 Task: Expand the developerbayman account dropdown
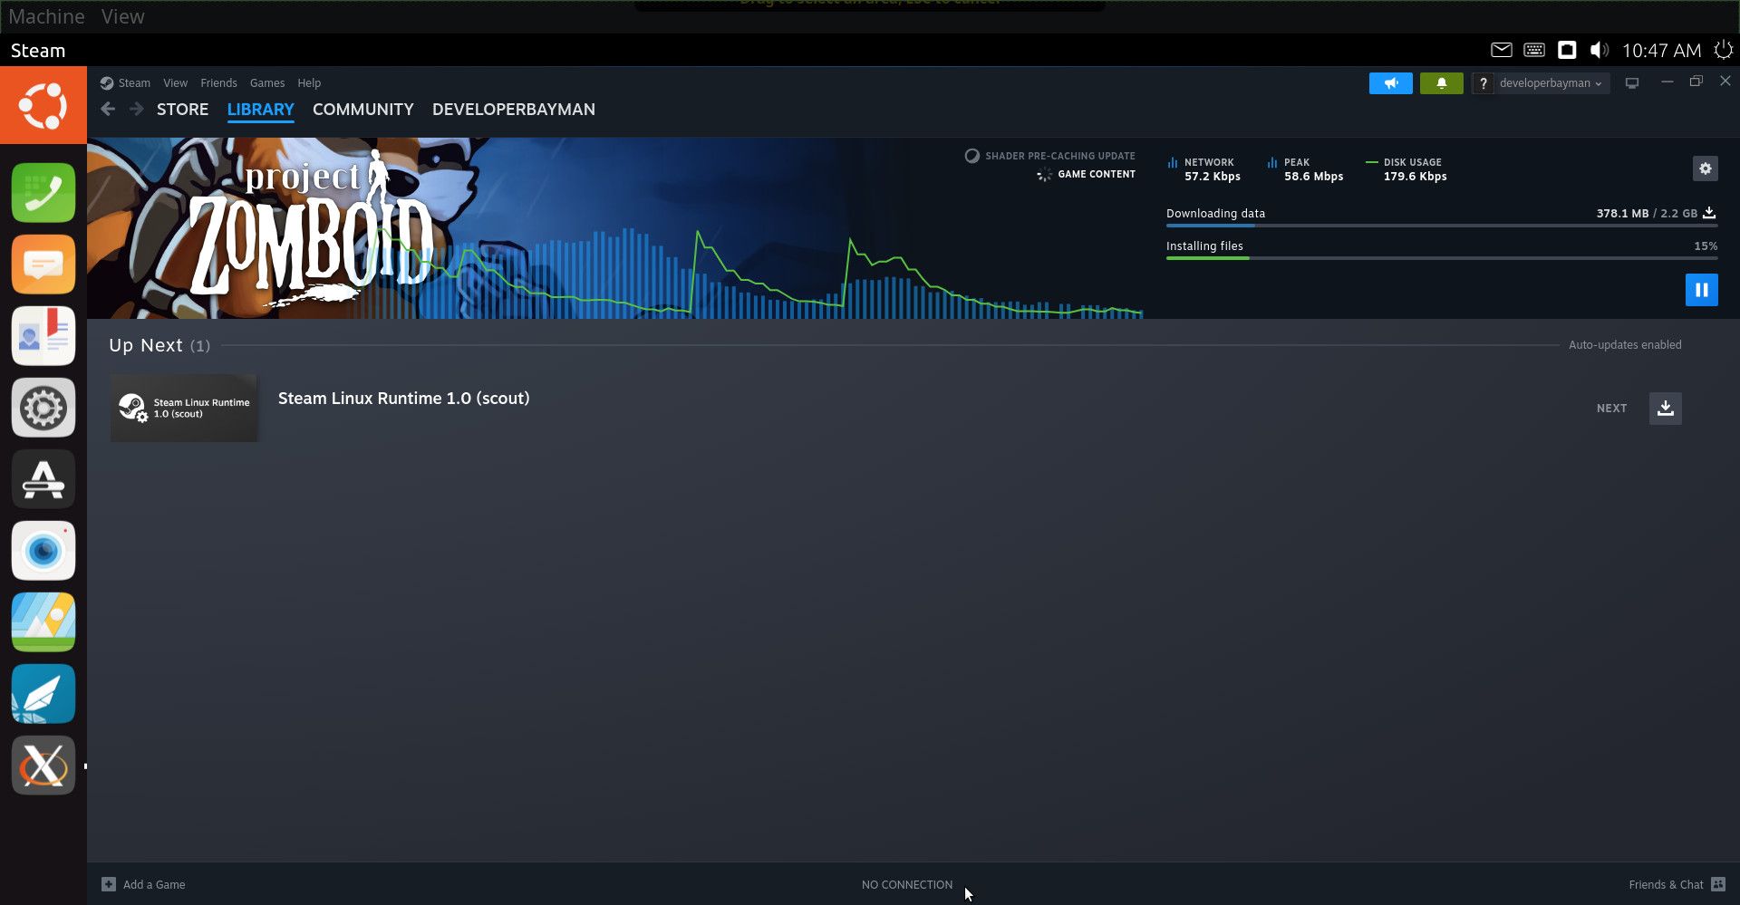coord(1551,83)
